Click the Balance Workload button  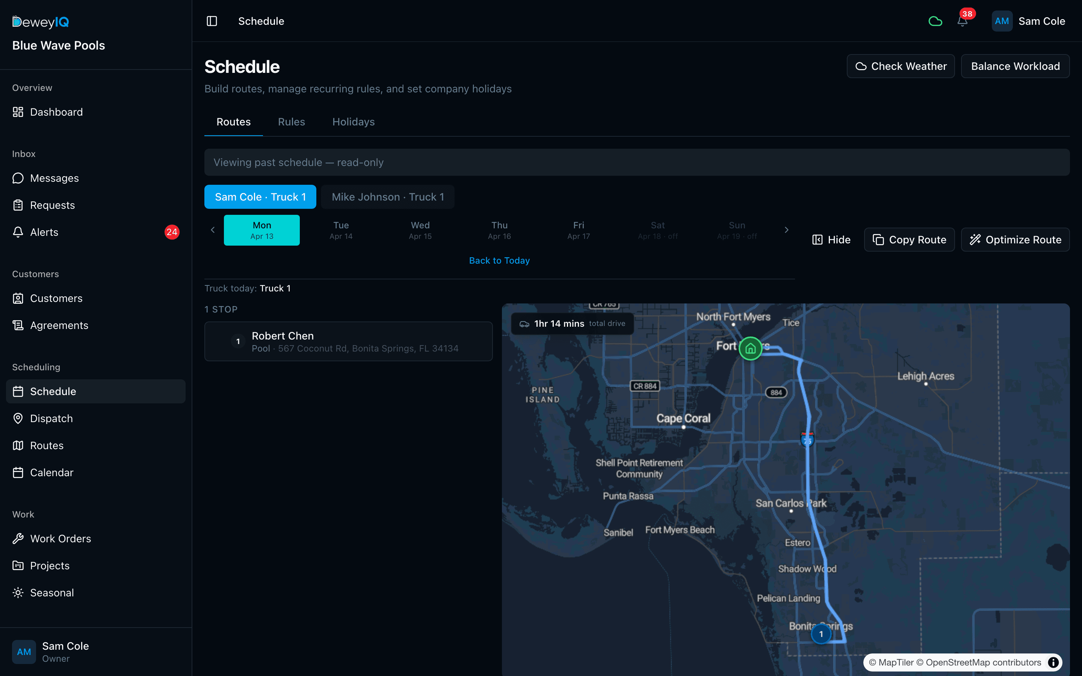click(x=1016, y=66)
